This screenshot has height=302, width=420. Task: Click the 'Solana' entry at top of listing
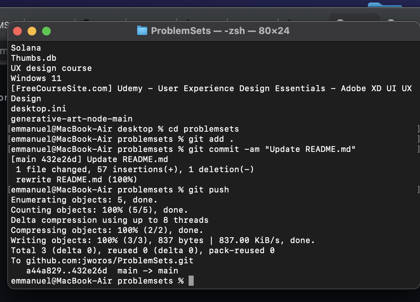pos(26,48)
